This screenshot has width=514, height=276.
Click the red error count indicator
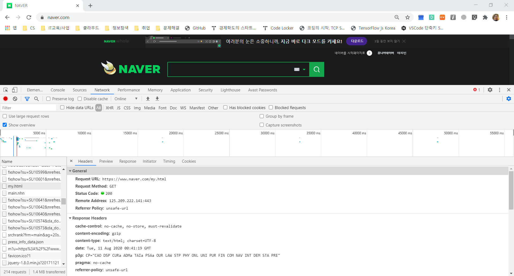point(477,90)
